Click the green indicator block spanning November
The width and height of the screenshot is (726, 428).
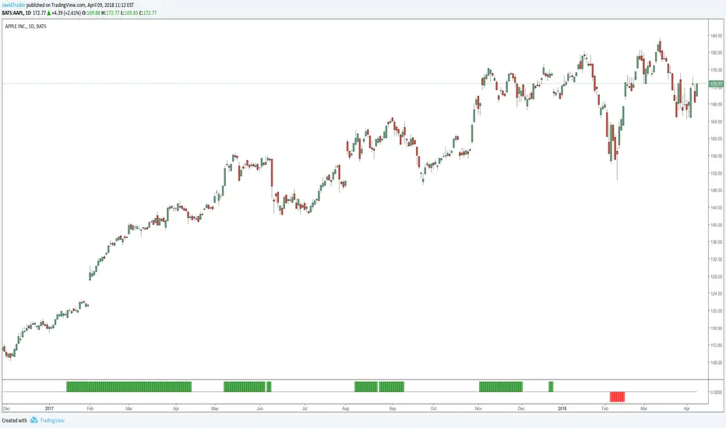[501, 387]
